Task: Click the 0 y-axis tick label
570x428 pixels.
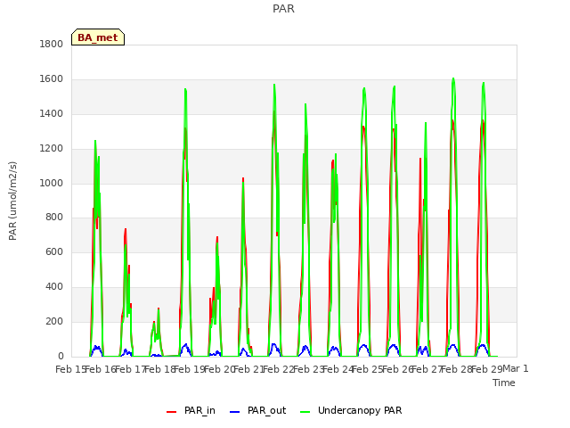Action: click(x=61, y=356)
